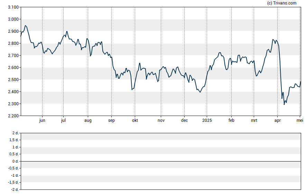Viewport: 307px width, 195px height.
Task: Click the (c) Trivano.com credit text
Action: coord(282,3)
